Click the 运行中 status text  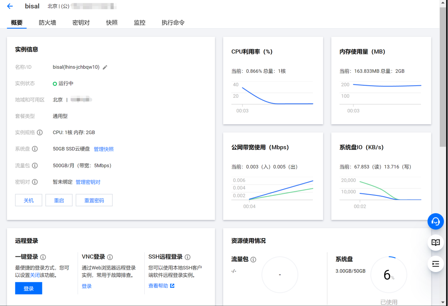pos(66,83)
